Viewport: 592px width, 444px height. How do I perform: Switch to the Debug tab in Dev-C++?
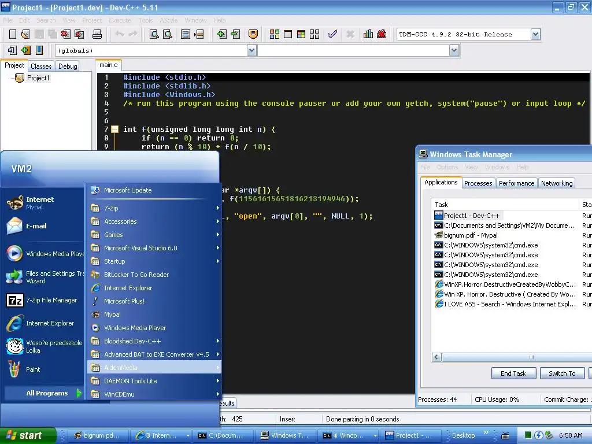(68, 66)
